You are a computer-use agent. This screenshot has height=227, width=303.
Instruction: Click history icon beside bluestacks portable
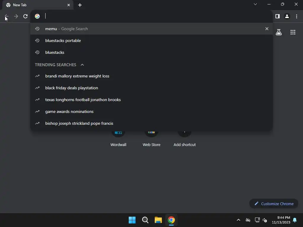click(37, 40)
